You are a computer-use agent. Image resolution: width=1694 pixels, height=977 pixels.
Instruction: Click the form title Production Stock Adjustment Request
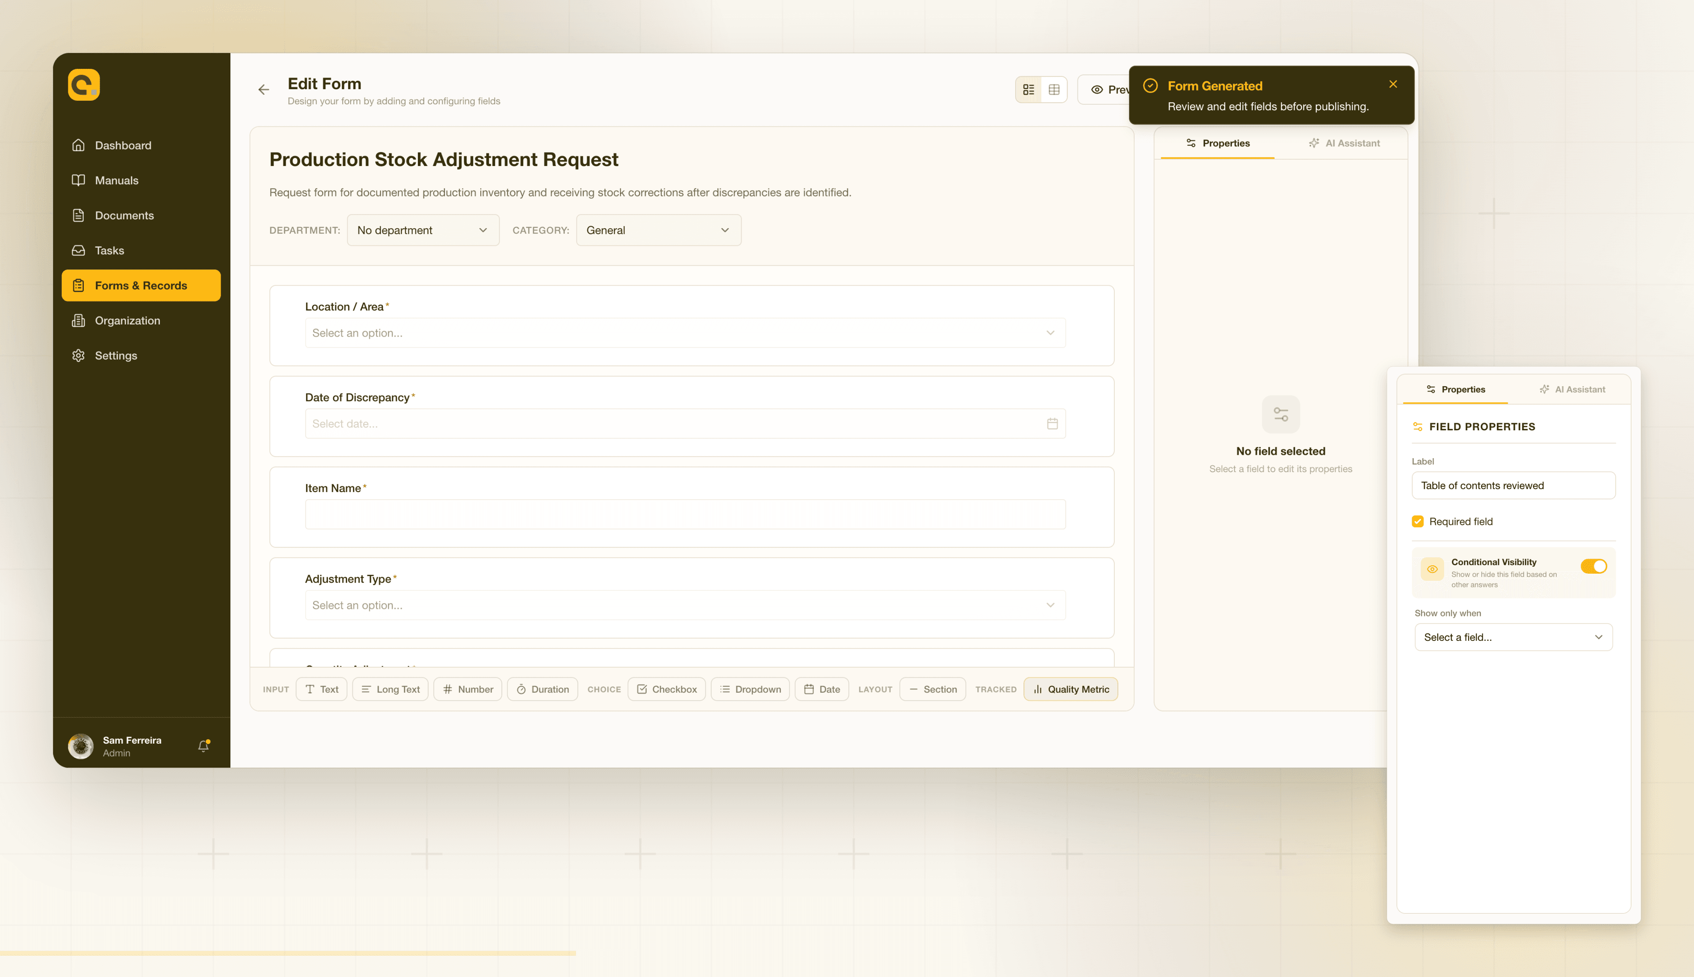(443, 159)
